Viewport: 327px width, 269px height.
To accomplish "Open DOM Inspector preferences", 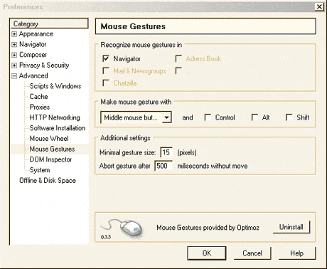I will click(50, 159).
